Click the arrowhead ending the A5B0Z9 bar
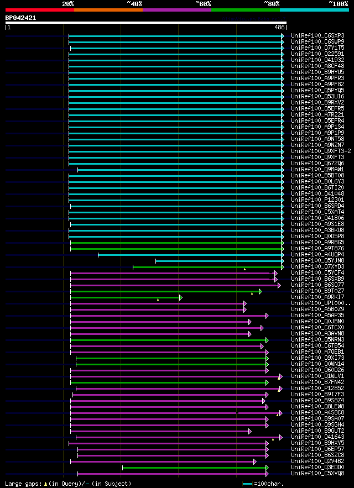354x488 pixels. [245, 309]
